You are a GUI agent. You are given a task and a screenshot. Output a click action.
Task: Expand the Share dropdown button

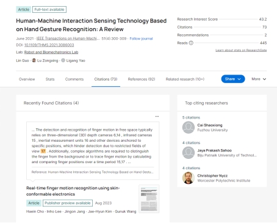(x=233, y=79)
